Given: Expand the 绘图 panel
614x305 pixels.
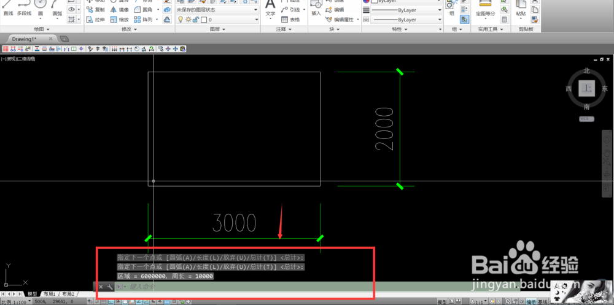Looking at the screenshot, I should click(x=42, y=29).
